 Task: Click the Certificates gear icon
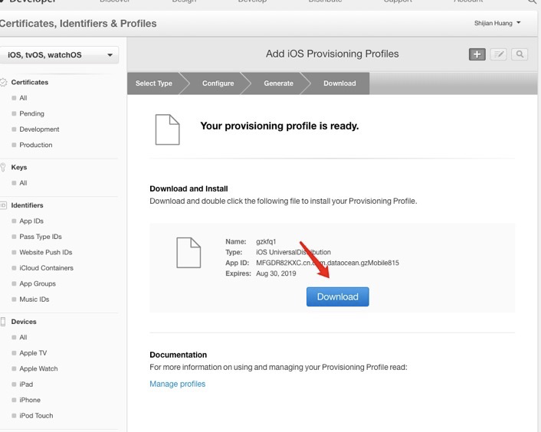click(x=4, y=82)
